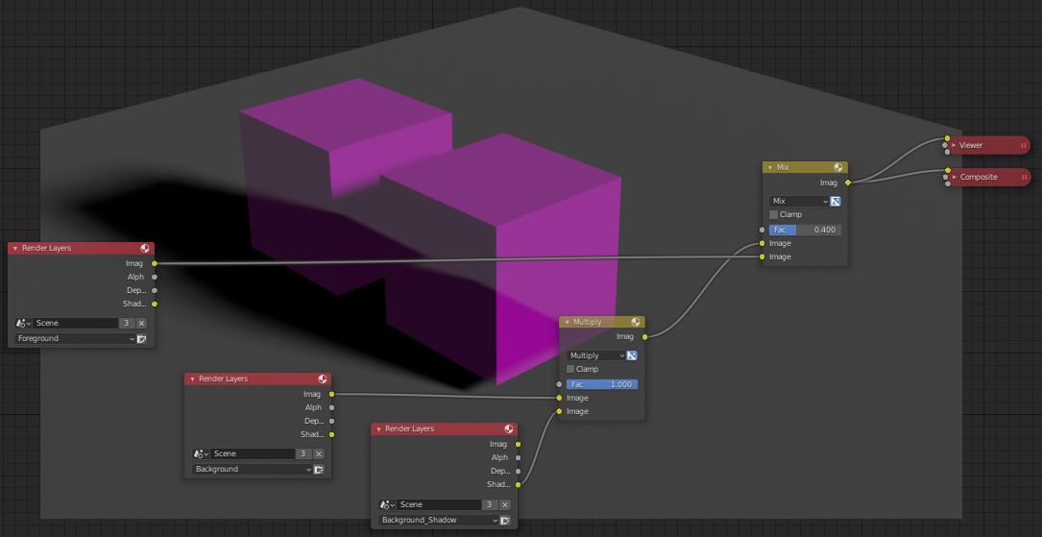Click the Fac input socket of Mix node
The height and width of the screenshot is (537, 1042).
coord(763,230)
